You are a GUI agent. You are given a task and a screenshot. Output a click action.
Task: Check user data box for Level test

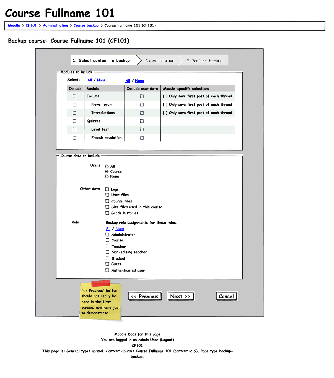click(142, 129)
